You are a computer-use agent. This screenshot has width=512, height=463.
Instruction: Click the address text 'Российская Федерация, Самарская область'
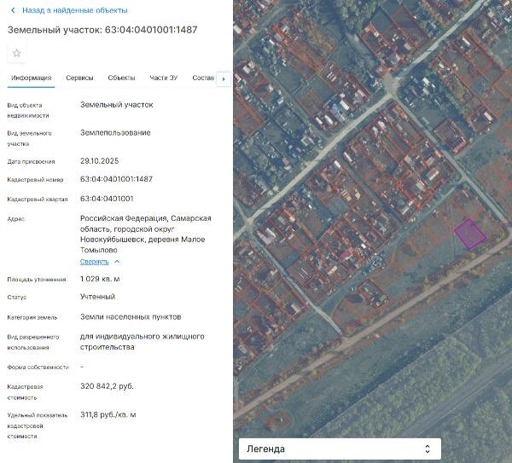tap(146, 223)
